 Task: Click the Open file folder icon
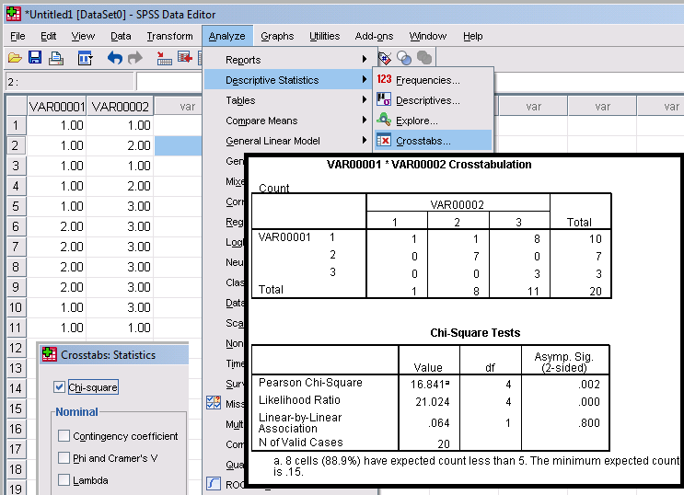pyautogui.click(x=15, y=58)
